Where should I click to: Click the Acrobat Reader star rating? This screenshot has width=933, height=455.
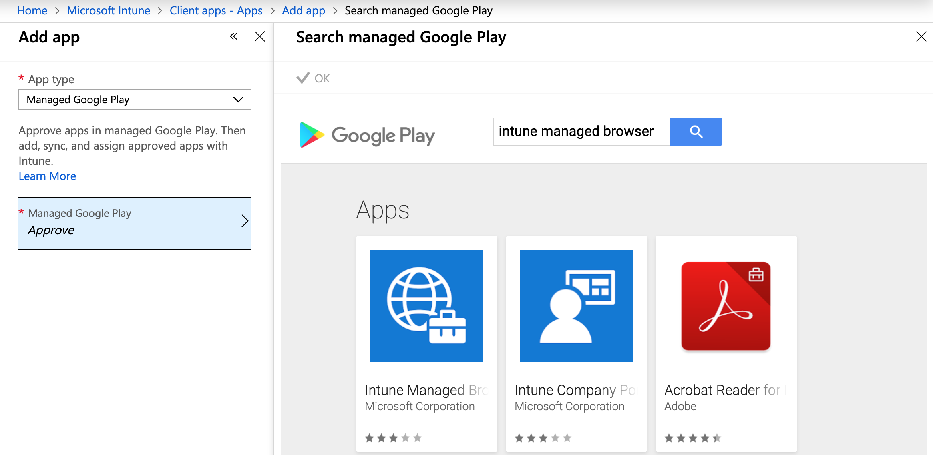[693, 438]
